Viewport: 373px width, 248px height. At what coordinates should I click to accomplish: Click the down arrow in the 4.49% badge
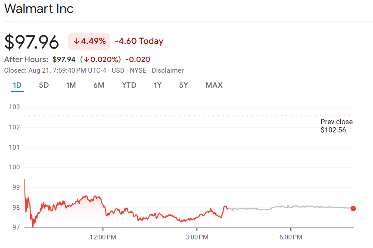77,41
